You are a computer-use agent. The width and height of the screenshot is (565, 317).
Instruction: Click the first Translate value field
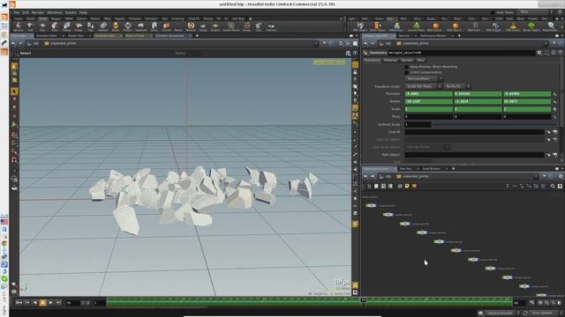click(x=429, y=94)
